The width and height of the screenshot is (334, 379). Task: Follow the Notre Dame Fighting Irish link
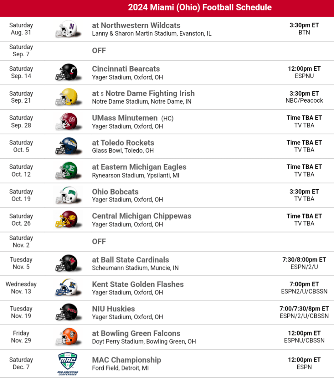click(x=150, y=93)
